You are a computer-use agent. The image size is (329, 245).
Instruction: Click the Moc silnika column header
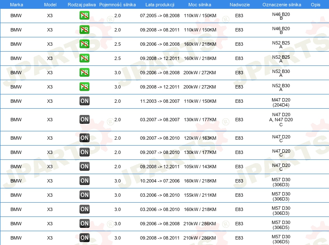click(199, 5)
